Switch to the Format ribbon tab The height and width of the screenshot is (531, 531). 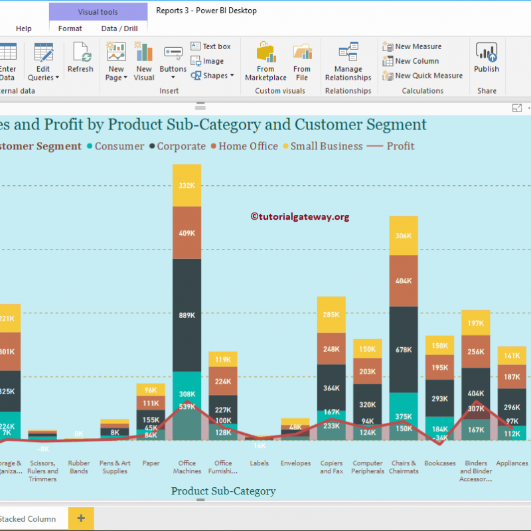pyautogui.click(x=69, y=29)
